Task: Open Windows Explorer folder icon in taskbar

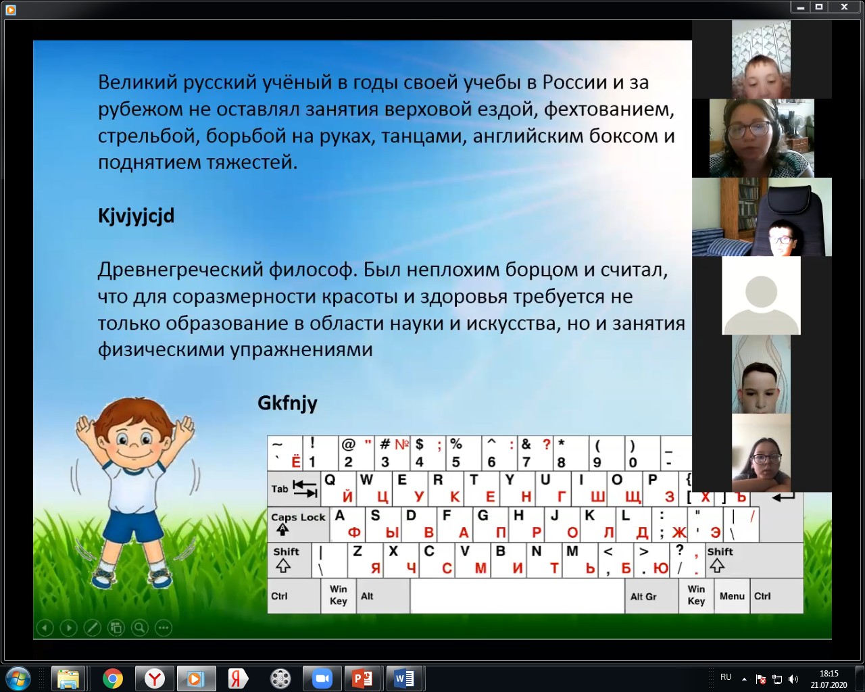Action: click(69, 678)
